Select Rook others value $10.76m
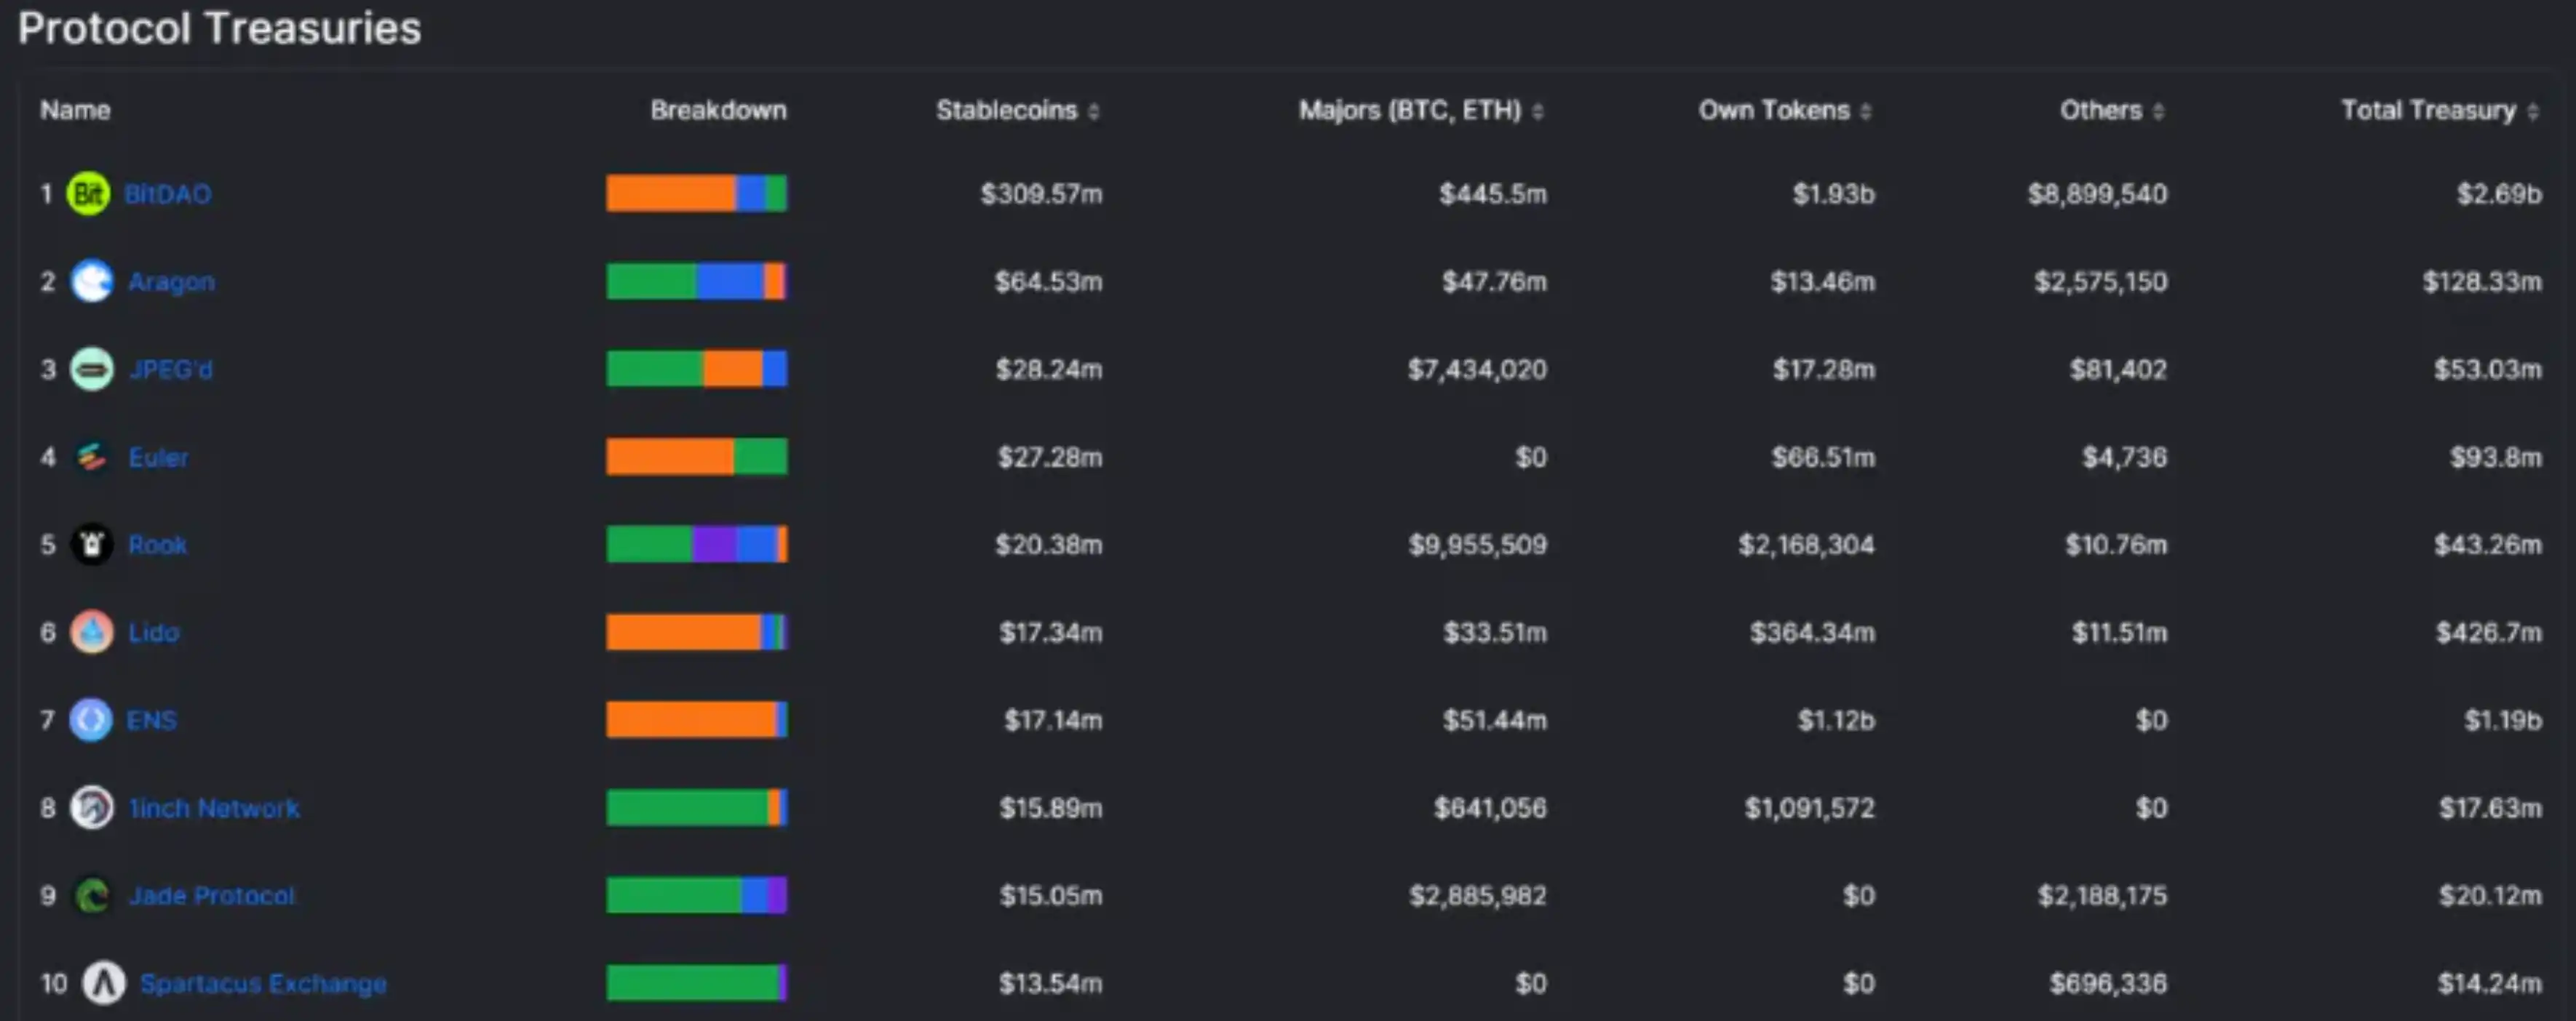Viewport: 2576px width, 1021px height. click(2116, 545)
